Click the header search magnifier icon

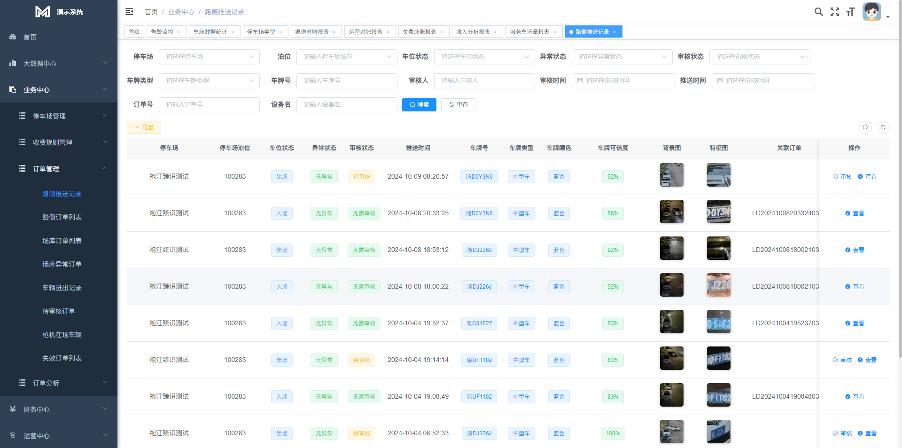[818, 12]
